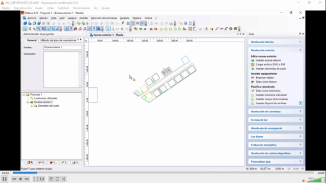Collapse the Escena exterior 1 node

[x=28, y=102]
